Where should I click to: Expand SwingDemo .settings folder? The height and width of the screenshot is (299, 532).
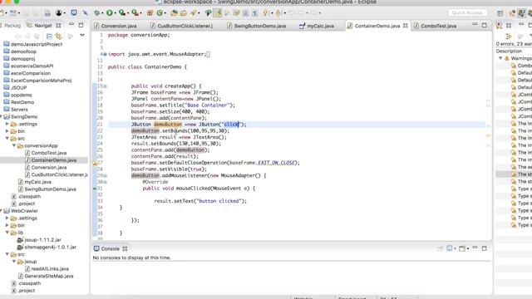tap(7, 124)
